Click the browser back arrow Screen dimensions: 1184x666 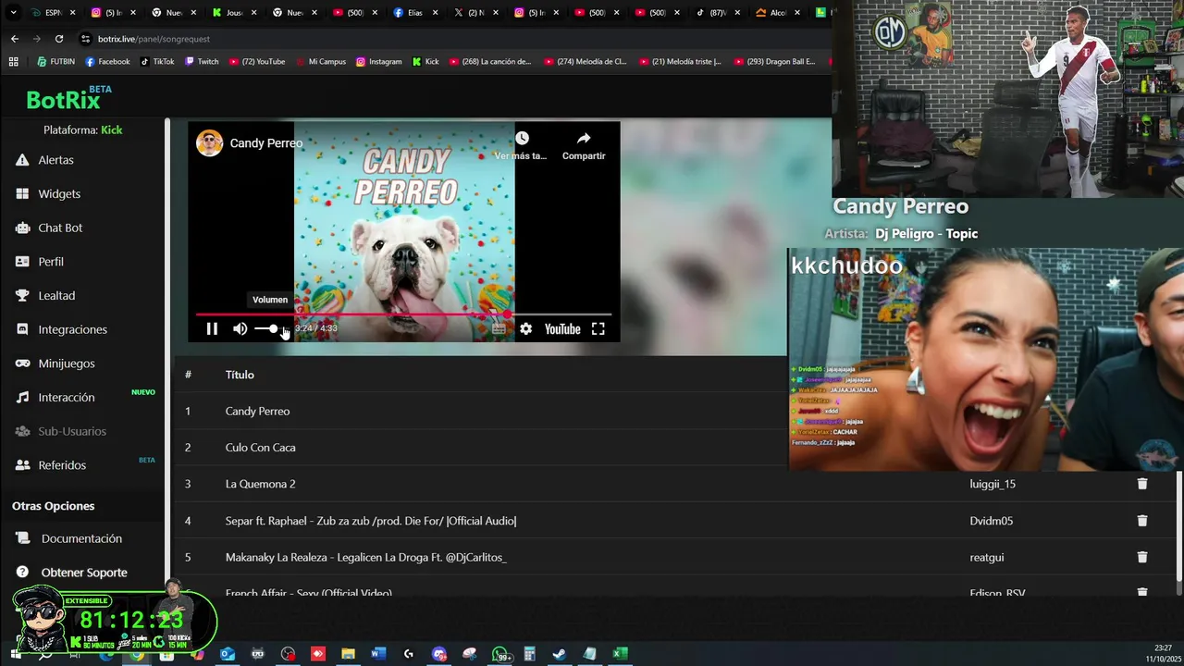[x=15, y=39]
